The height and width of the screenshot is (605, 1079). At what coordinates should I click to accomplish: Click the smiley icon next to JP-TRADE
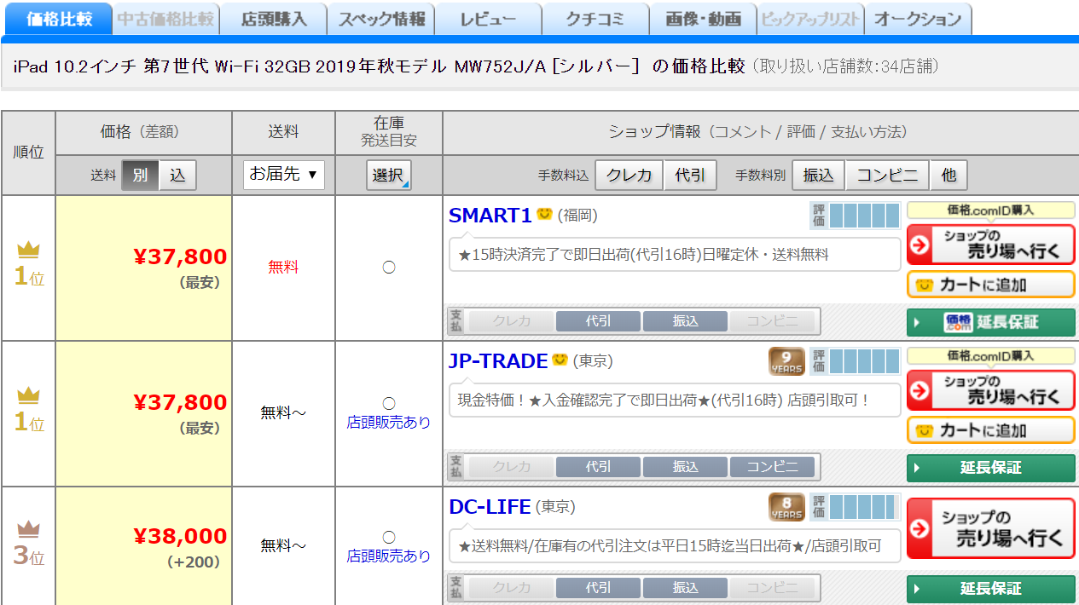560,360
